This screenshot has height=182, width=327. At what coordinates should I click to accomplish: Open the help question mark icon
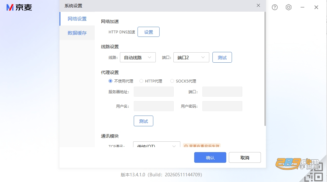click(x=275, y=7)
